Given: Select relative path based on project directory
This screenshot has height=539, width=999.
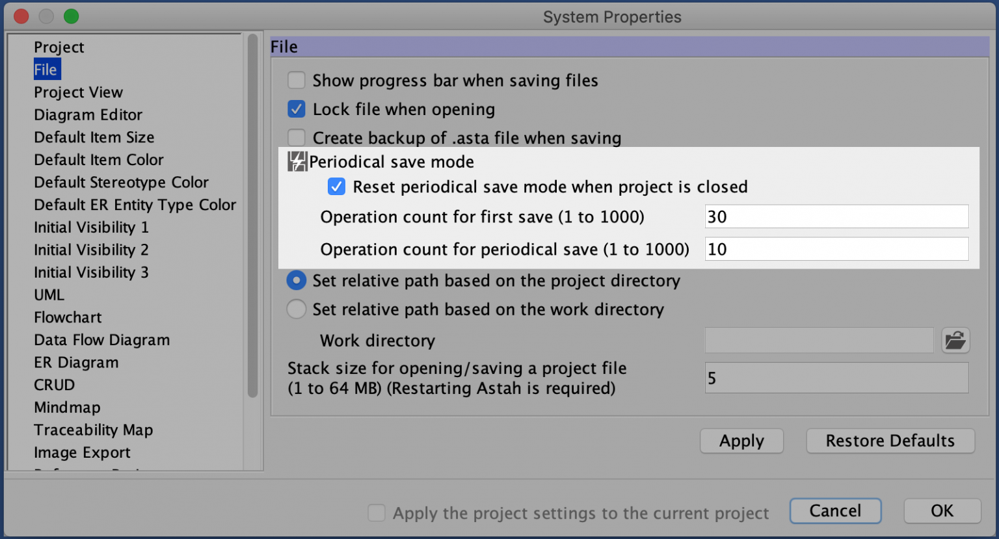Looking at the screenshot, I should tap(297, 281).
